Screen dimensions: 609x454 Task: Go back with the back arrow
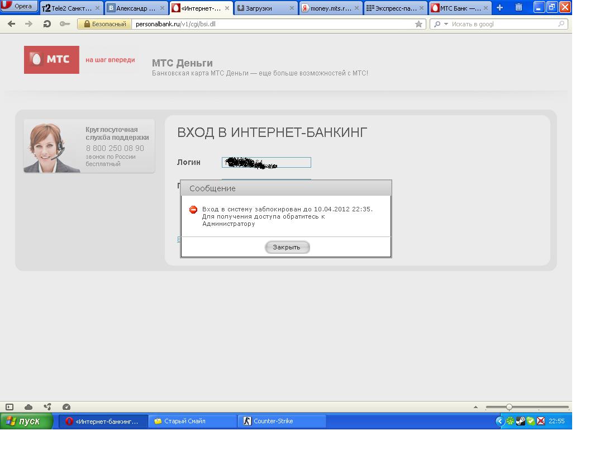12,24
